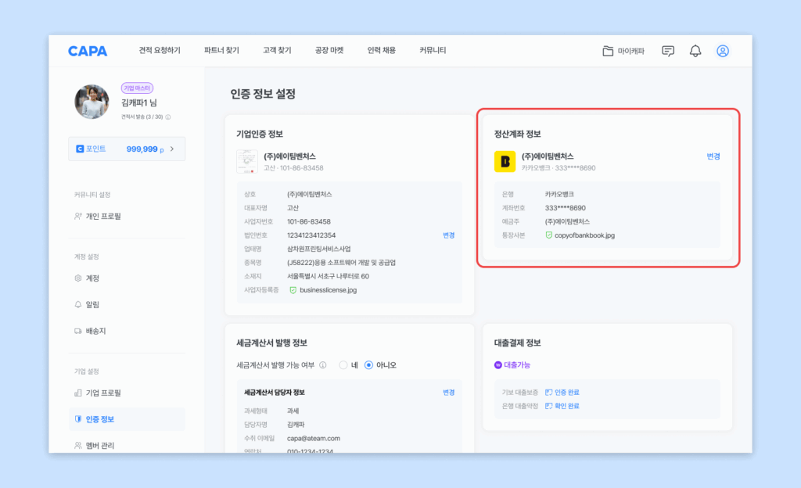Open the 파트너 찾기 menu
Screen dimensions: 801x488
(x=221, y=51)
